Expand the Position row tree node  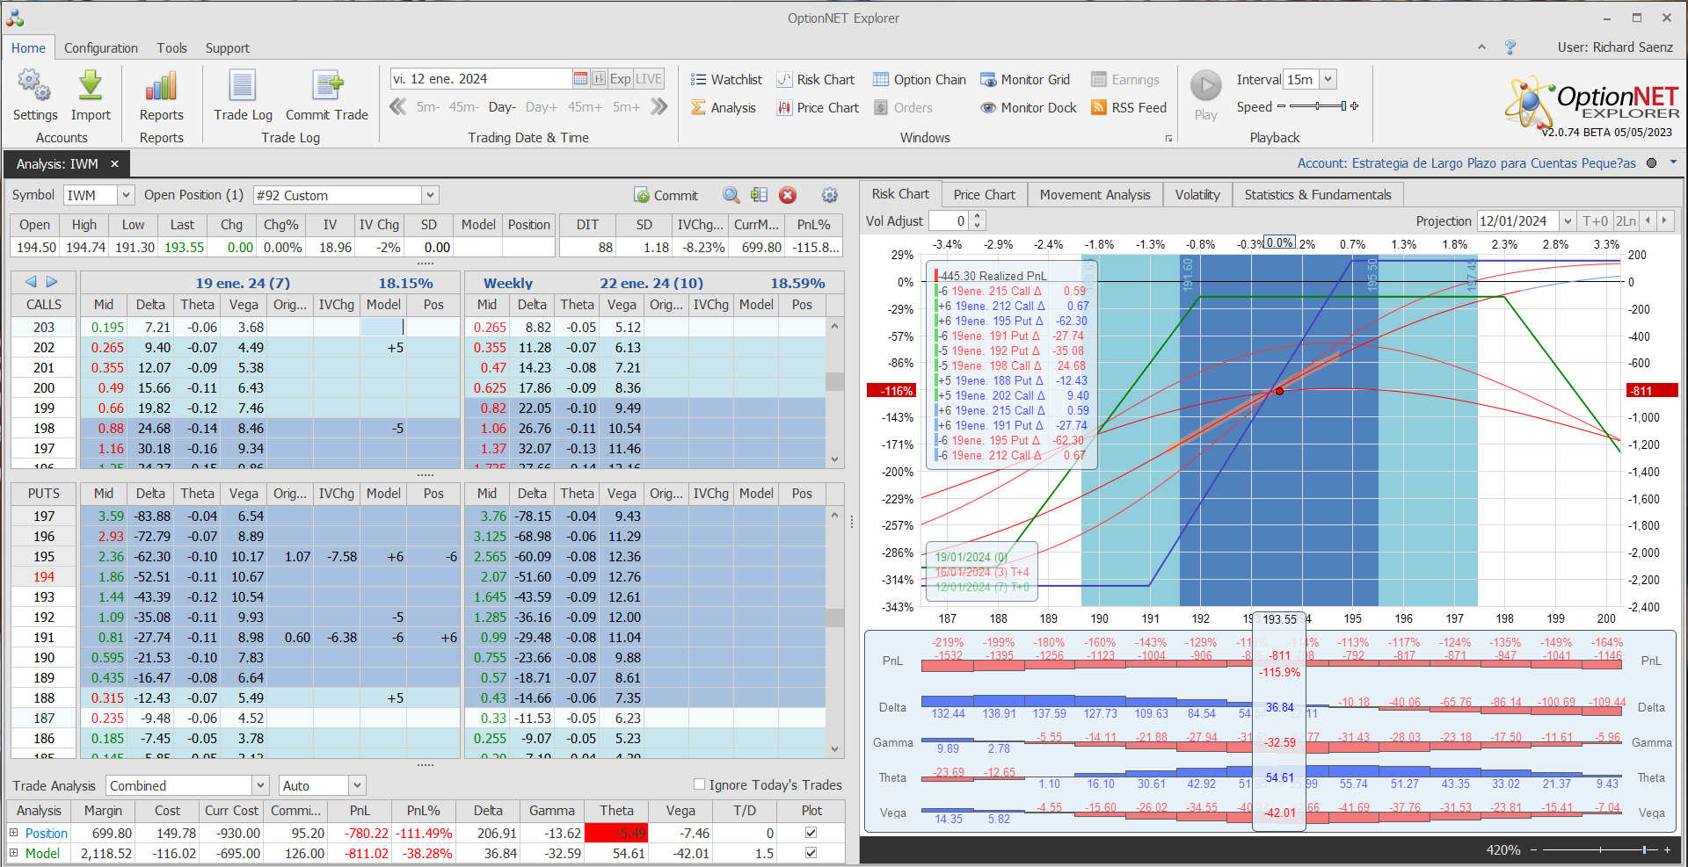click(14, 833)
